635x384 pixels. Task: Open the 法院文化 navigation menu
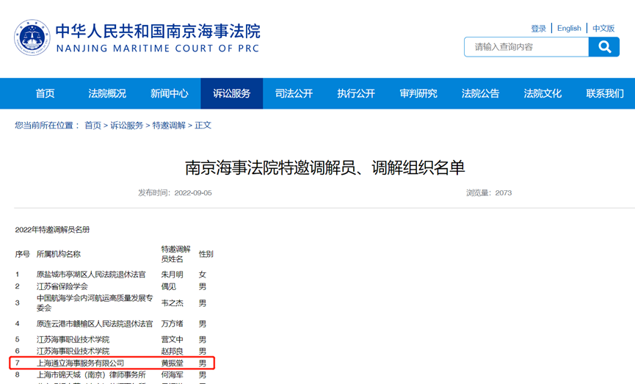tap(543, 93)
